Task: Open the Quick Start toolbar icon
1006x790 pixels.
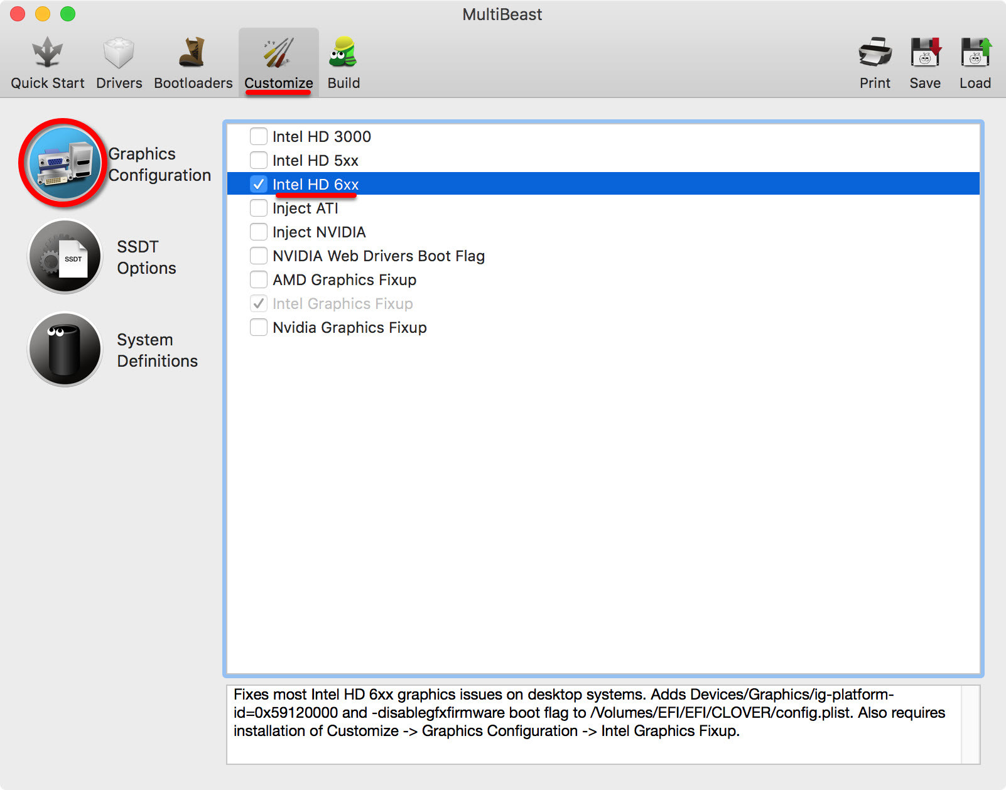Action: tap(47, 52)
